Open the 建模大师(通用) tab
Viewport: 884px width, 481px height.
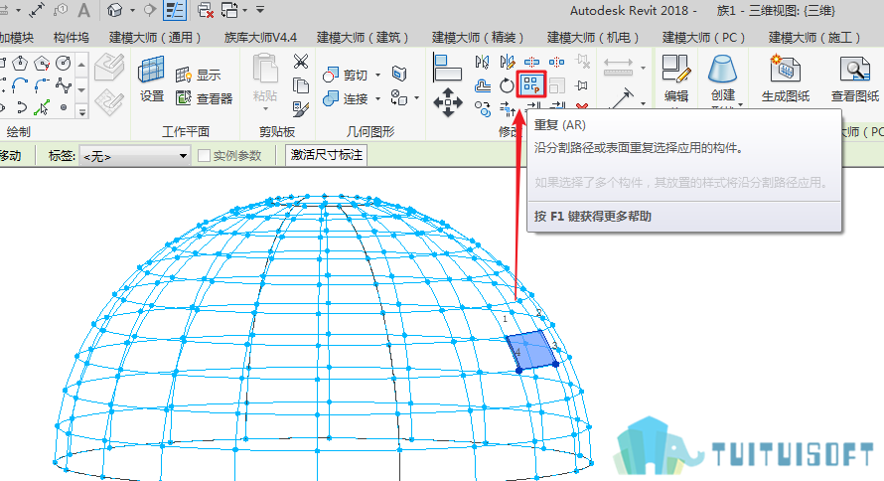point(155,37)
